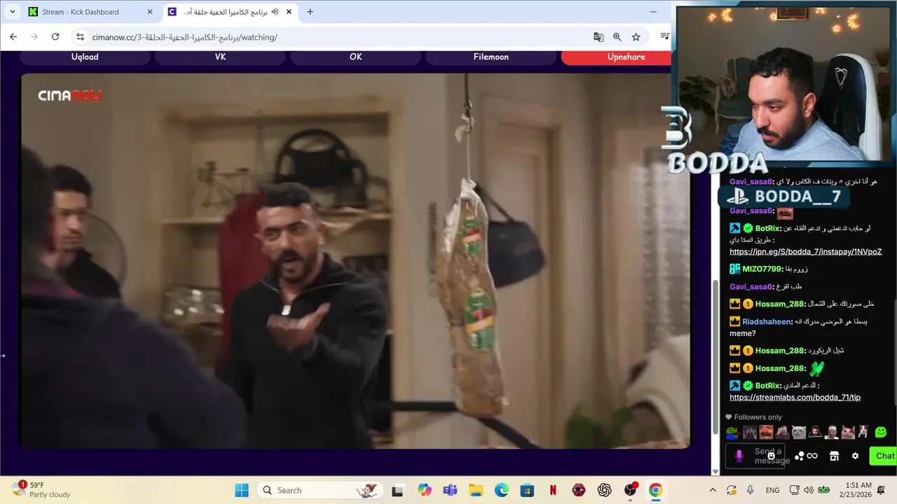
Task: Open Netflix from taskbar
Action: tap(553, 490)
